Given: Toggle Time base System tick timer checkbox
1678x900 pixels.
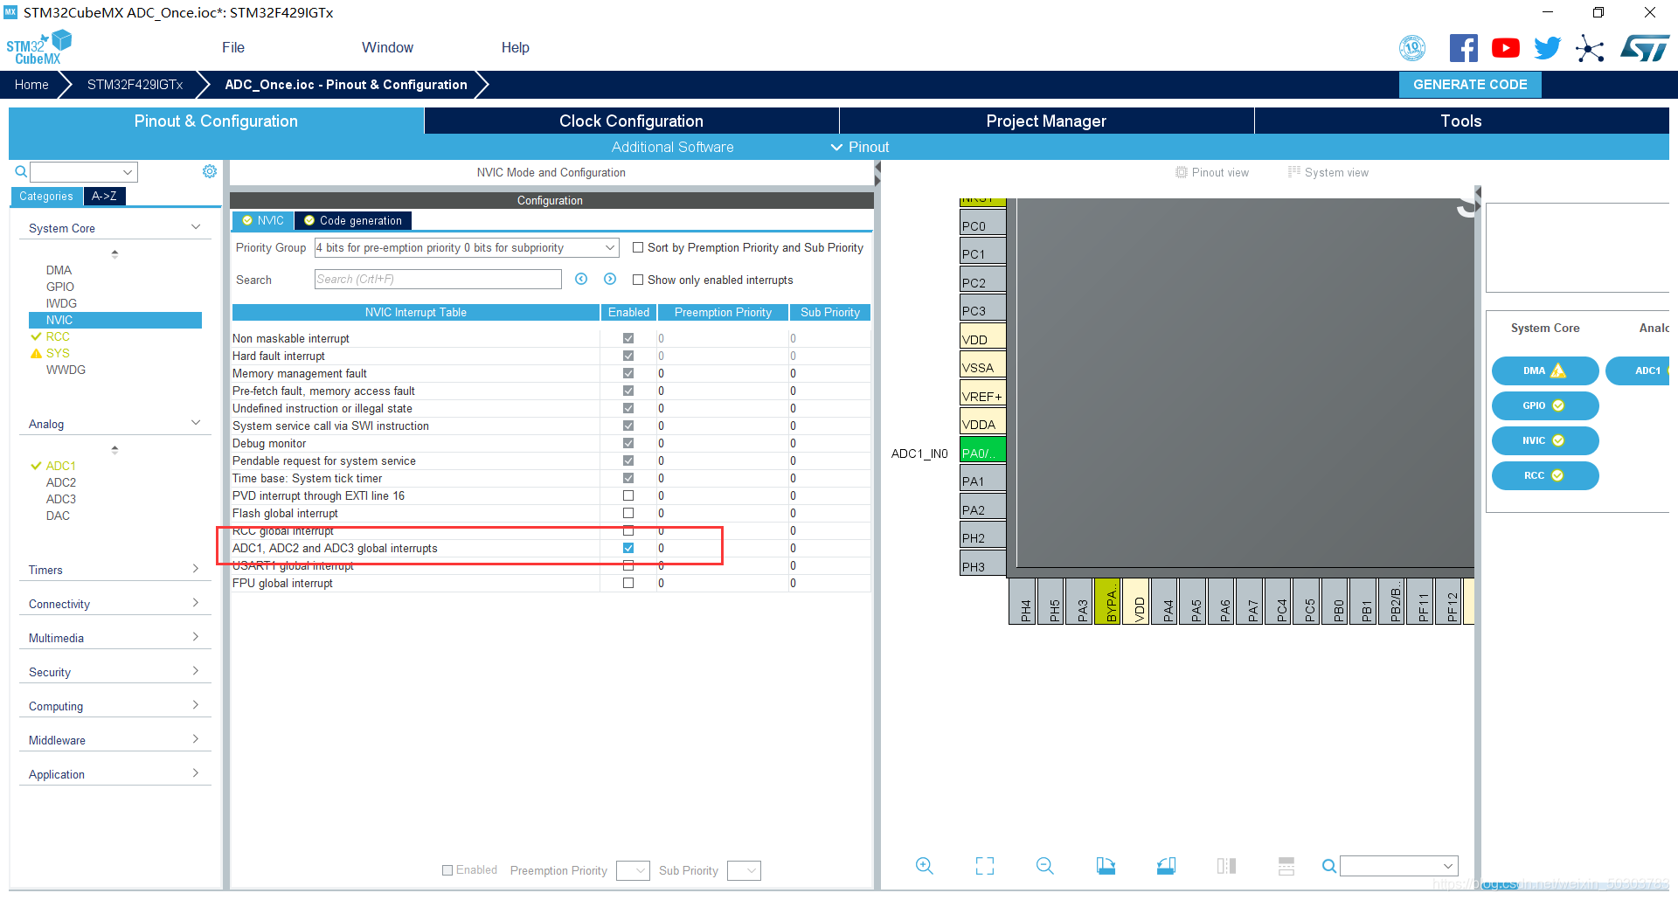Looking at the screenshot, I should tap(628, 478).
